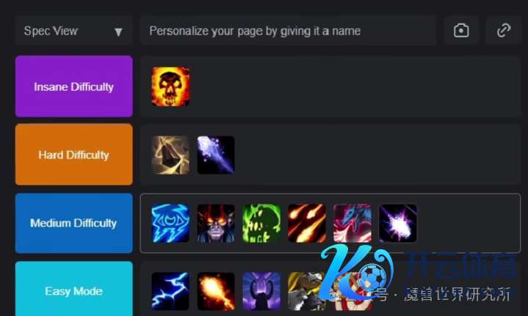Click the blue dragon icon in Medium tier
Image resolution: width=528 pixels, height=316 pixels.
pos(352,223)
